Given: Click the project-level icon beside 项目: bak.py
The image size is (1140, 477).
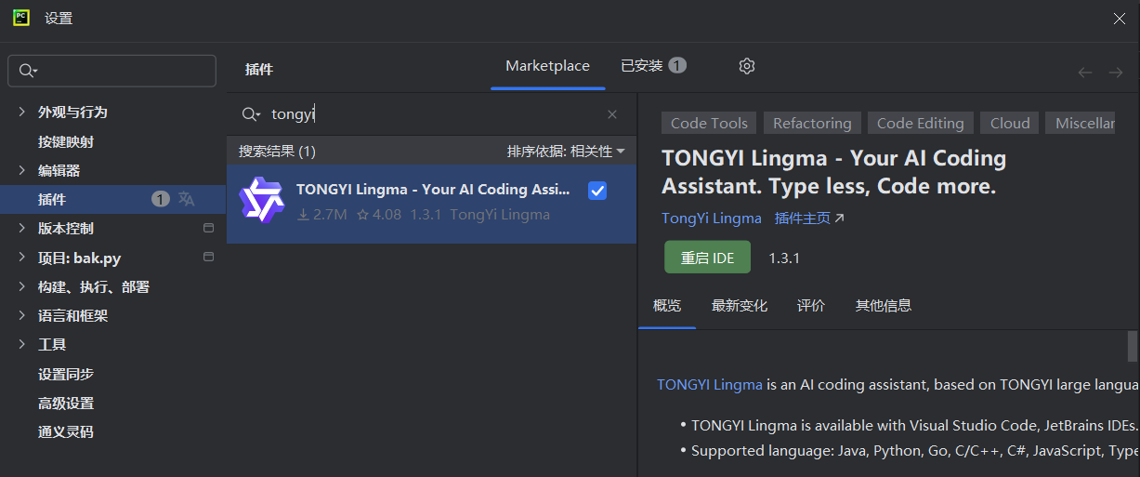Looking at the screenshot, I should 209,257.
